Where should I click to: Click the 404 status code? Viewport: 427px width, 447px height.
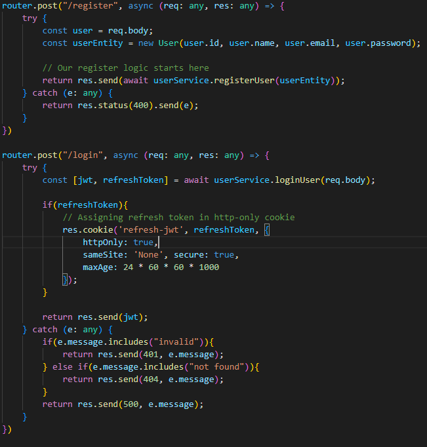click(151, 379)
